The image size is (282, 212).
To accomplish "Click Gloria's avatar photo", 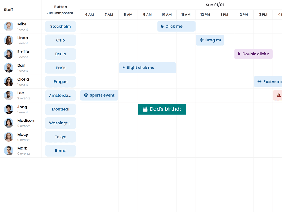I will (x=9, y=82).
